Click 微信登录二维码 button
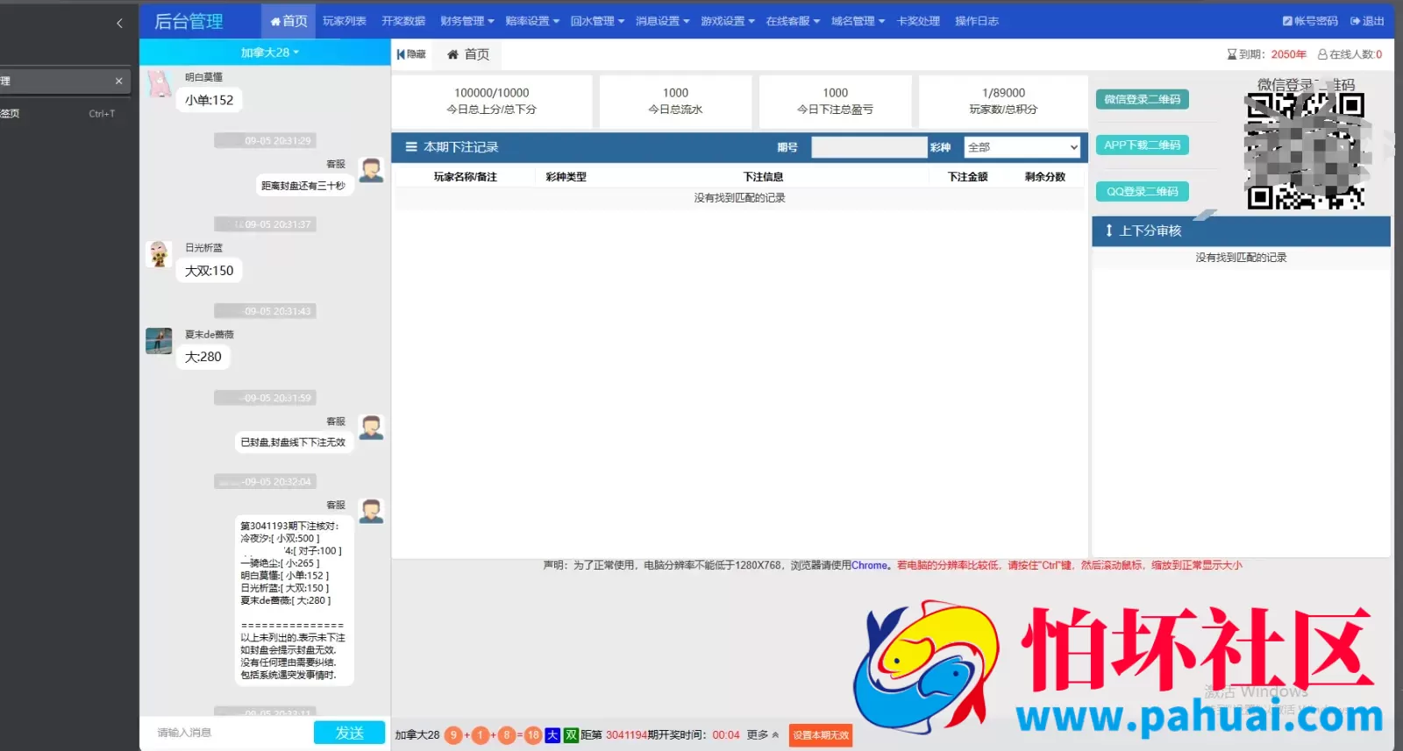 (1143, 99)
